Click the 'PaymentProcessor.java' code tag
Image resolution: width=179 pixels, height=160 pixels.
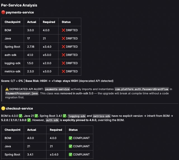(22, 94)
